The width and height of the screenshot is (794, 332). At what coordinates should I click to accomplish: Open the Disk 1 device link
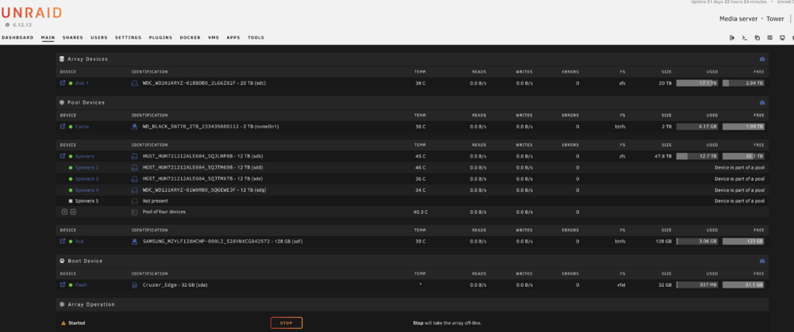point(82,83)
